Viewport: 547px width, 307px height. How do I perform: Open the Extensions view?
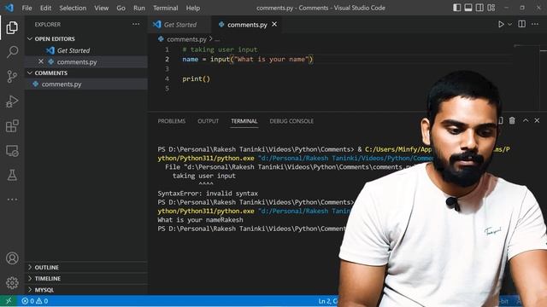pos(12,126)
